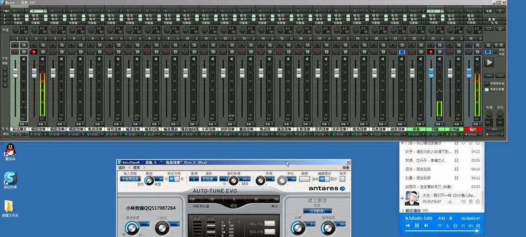Click the > next program arrow in AutoTune
This screenshot has height=237, width=526.
pos(144,168)
